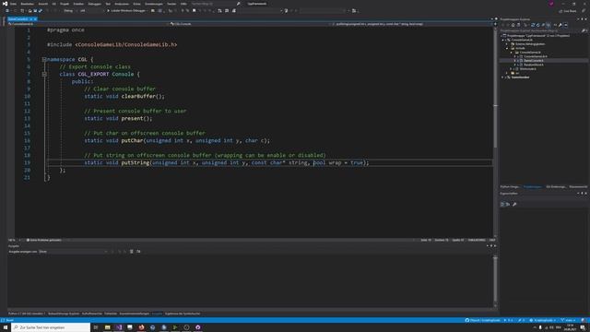
Task: Click Solution Explorer Show All Files icon
Action: [549, 25]
